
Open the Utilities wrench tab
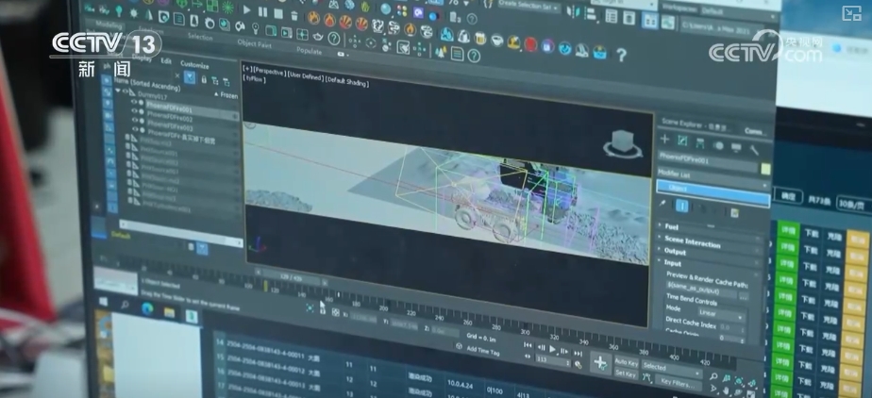(x=754, y=148)
